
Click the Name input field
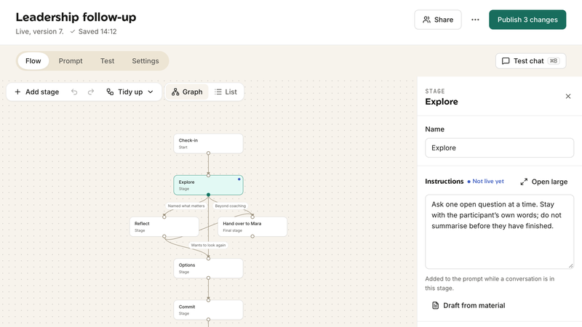tap(499, 148)
